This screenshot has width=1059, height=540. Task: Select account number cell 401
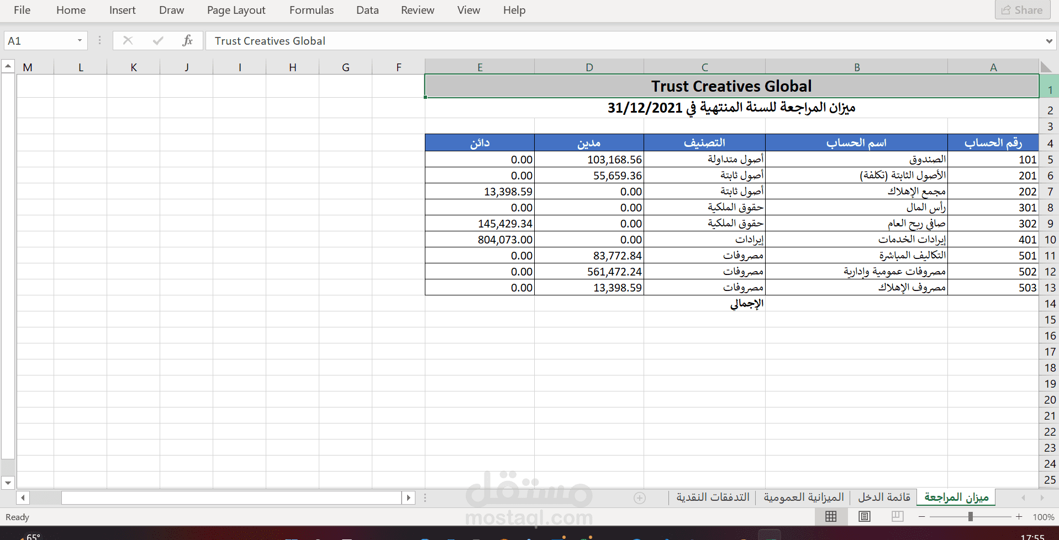click(993, 240)
